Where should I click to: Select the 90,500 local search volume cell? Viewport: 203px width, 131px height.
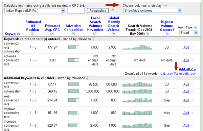93,84
